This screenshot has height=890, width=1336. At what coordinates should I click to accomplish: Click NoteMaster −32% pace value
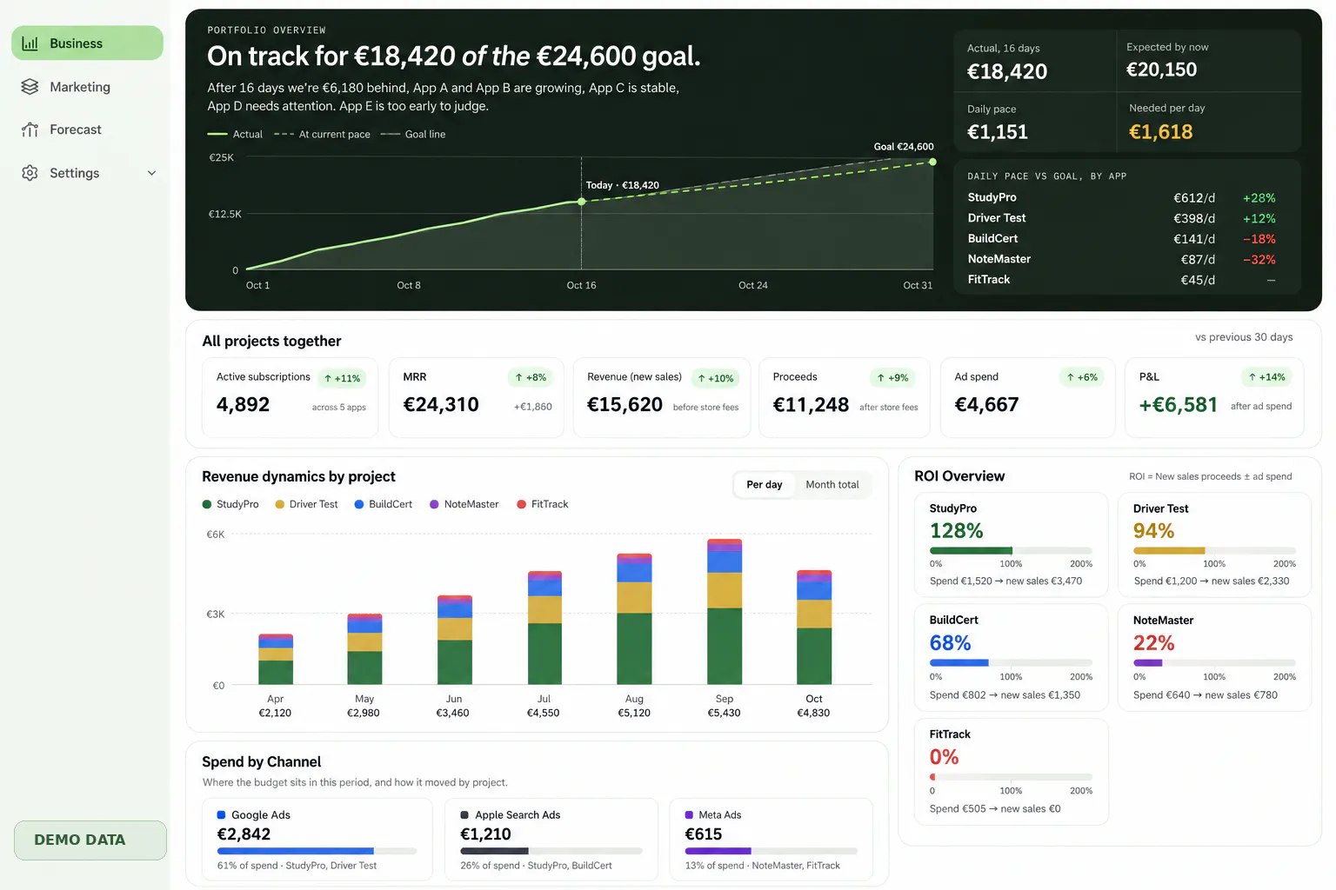pos(1259,260)
